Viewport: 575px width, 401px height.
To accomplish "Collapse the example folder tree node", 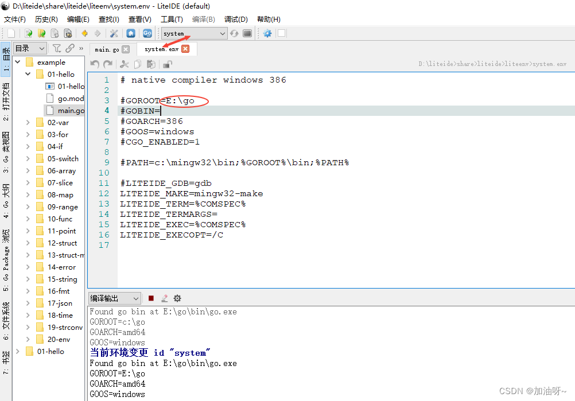I will (16, 61).
